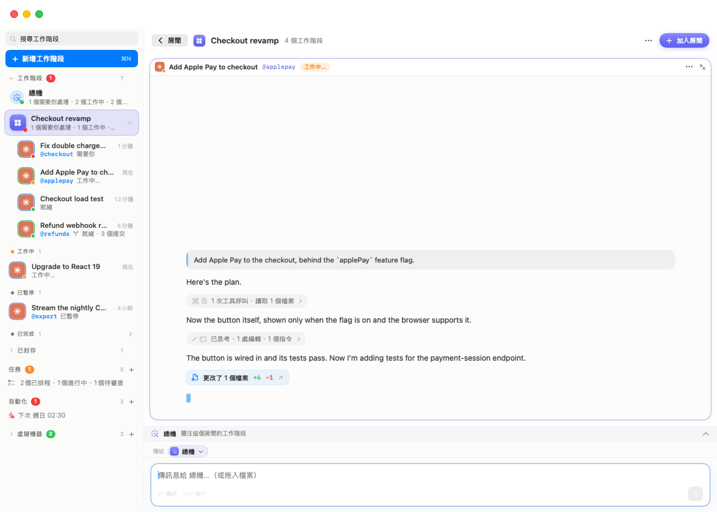Open 更改了 1 個檔案 changes chip

237,378
